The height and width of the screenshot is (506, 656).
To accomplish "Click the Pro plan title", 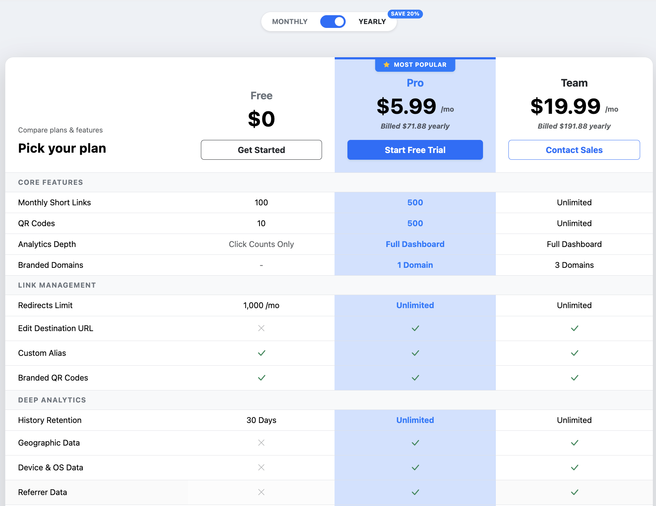I will 415,83.
